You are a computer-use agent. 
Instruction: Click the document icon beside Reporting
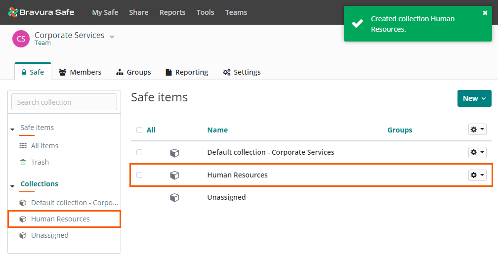[168, 72]
